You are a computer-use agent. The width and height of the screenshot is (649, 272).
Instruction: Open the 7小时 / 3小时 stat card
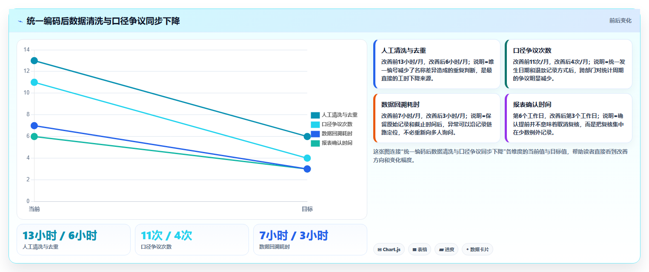pyautogui.click(x=310, y=240)
